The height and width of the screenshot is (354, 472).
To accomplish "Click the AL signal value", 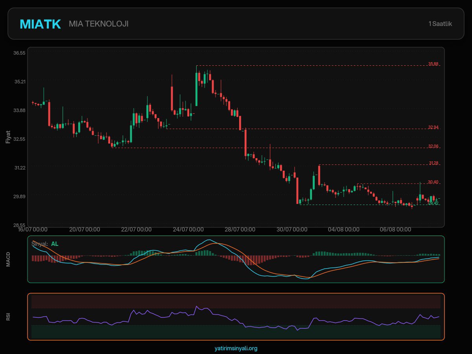I will tap(55, 244).
